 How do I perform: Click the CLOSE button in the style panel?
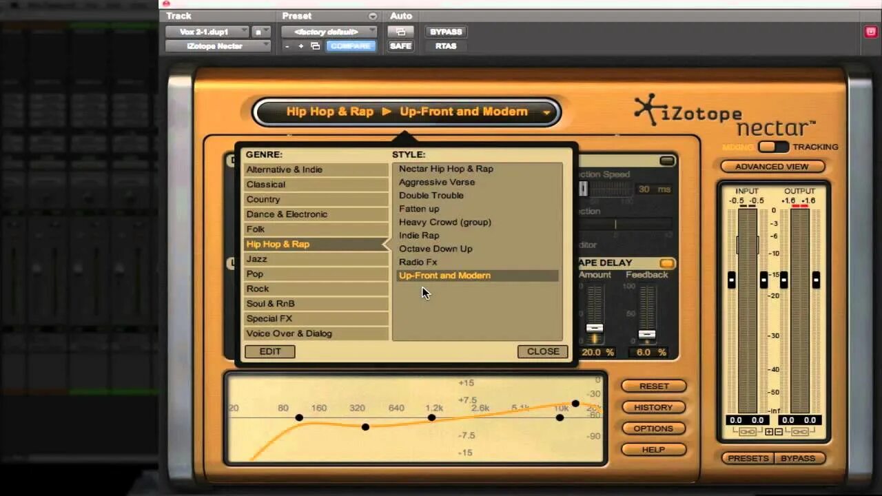[543, 351]
